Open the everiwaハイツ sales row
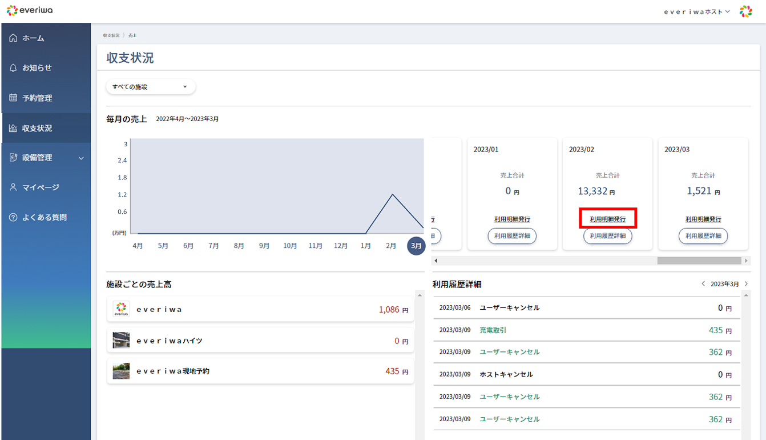Viewport: 766px width, 440px height. tap(261, 341)
